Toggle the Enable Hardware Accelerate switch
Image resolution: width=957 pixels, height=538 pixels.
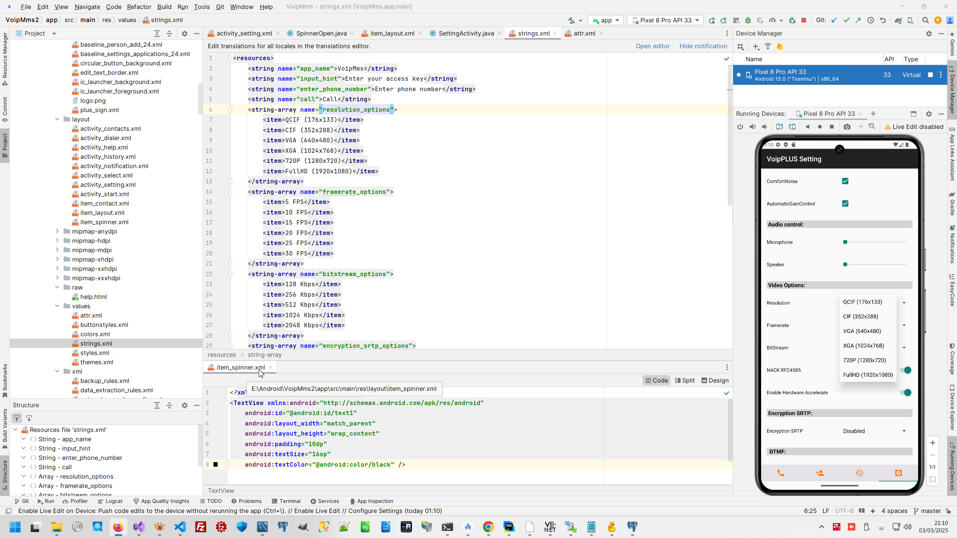(905, 392)
